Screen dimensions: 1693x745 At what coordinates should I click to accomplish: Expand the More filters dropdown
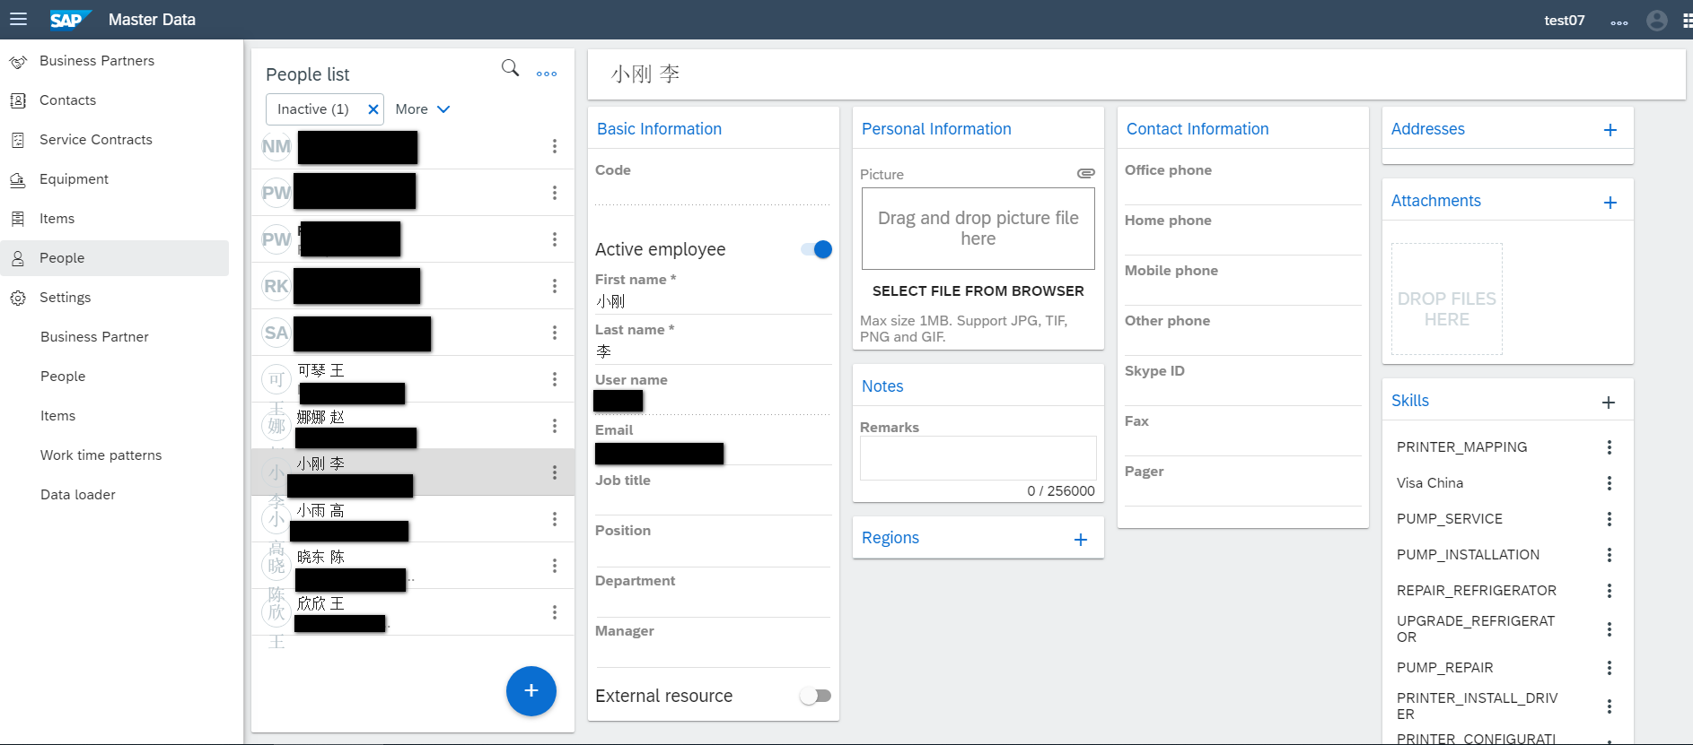pyautogui.click(x=423, y=109)
